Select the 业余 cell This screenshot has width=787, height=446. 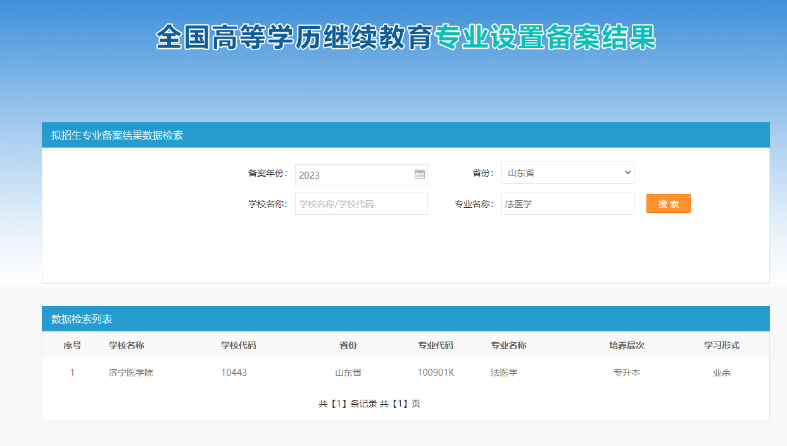tap(722, 373)
